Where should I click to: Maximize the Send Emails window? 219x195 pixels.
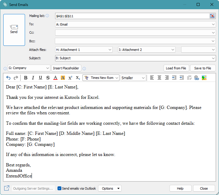pyautogui.click(x=198, y=4)
